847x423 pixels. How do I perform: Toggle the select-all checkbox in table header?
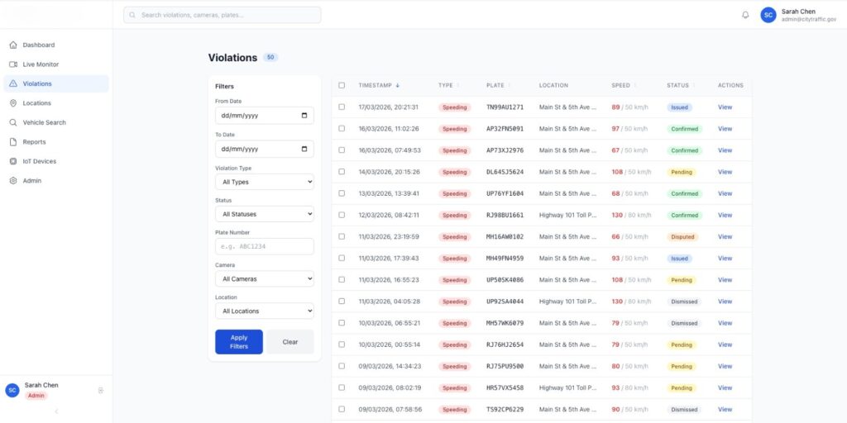coord(342,85)
